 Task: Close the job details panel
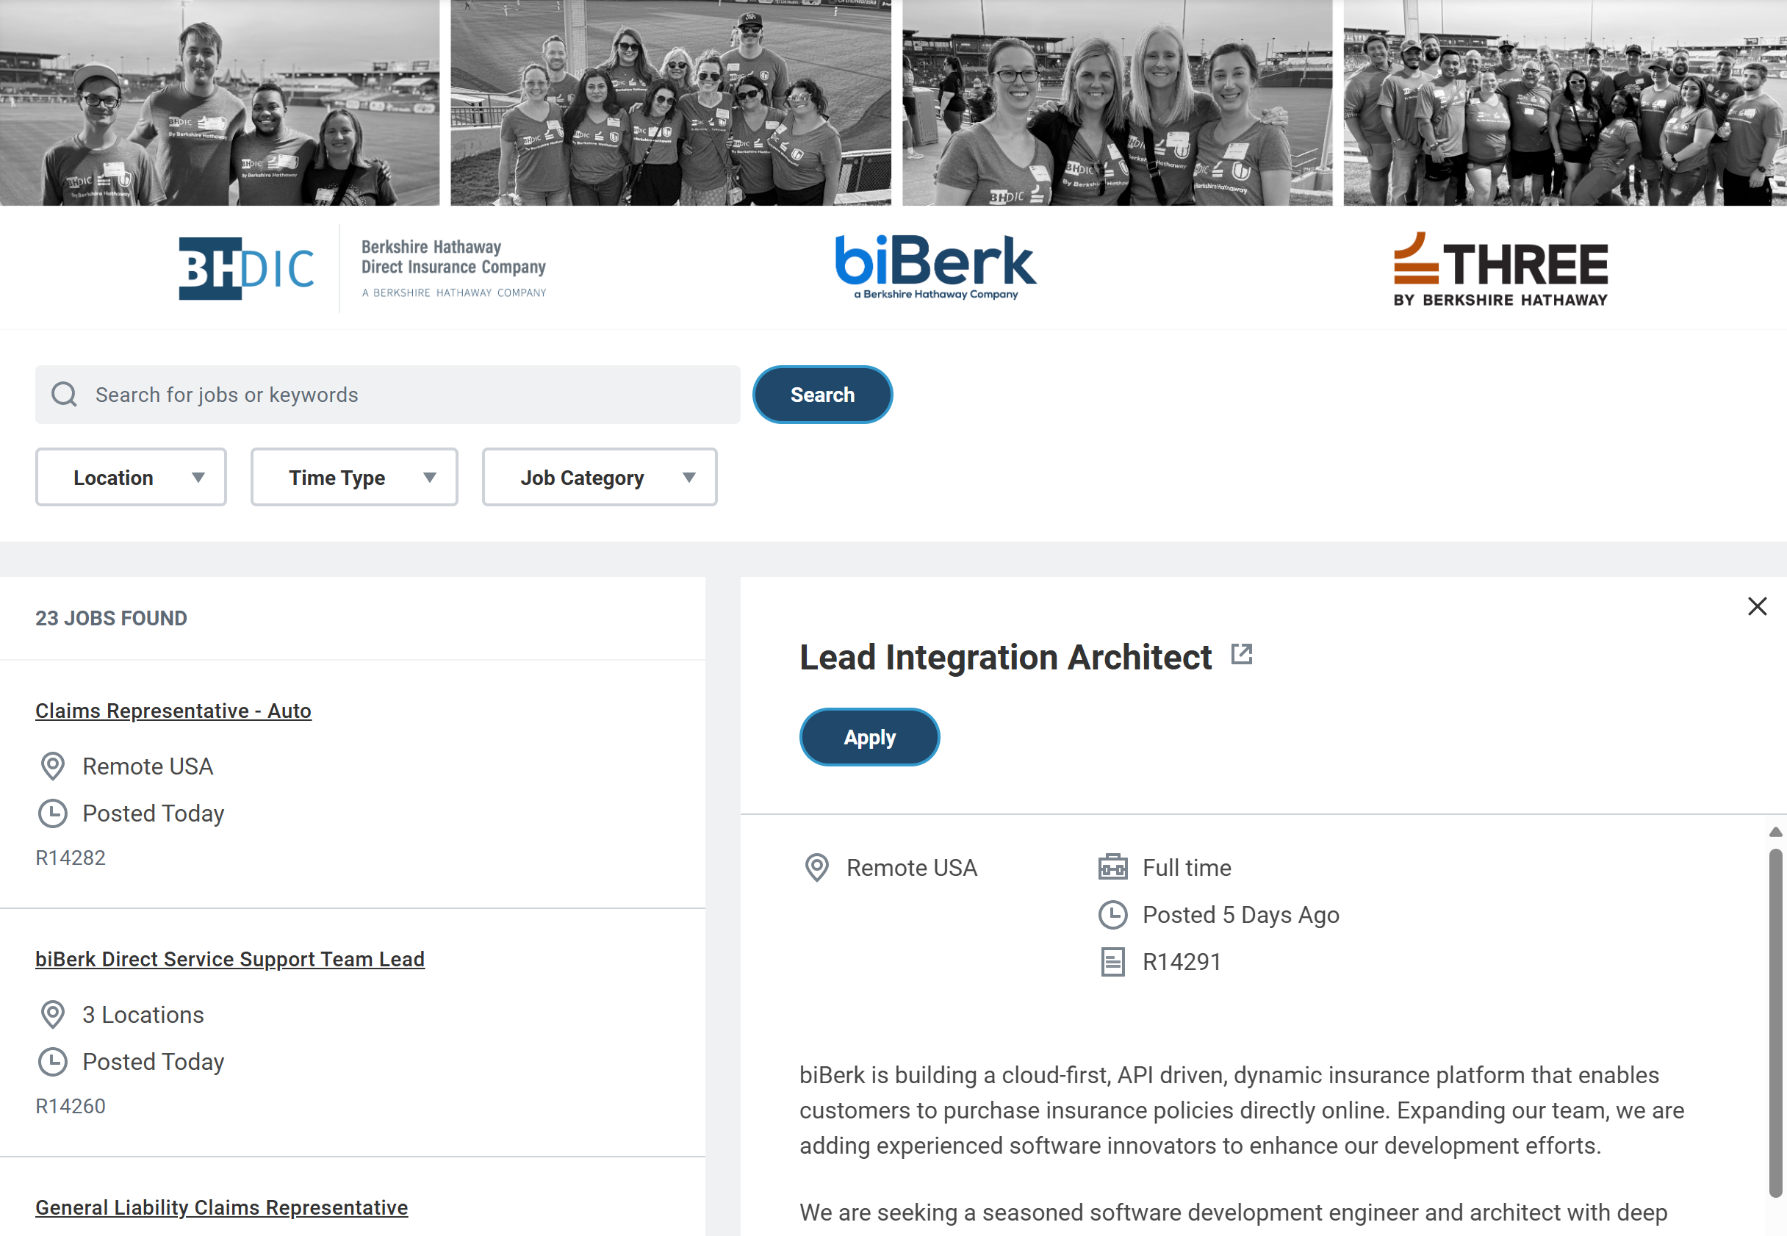click(x=1757, y=606)
